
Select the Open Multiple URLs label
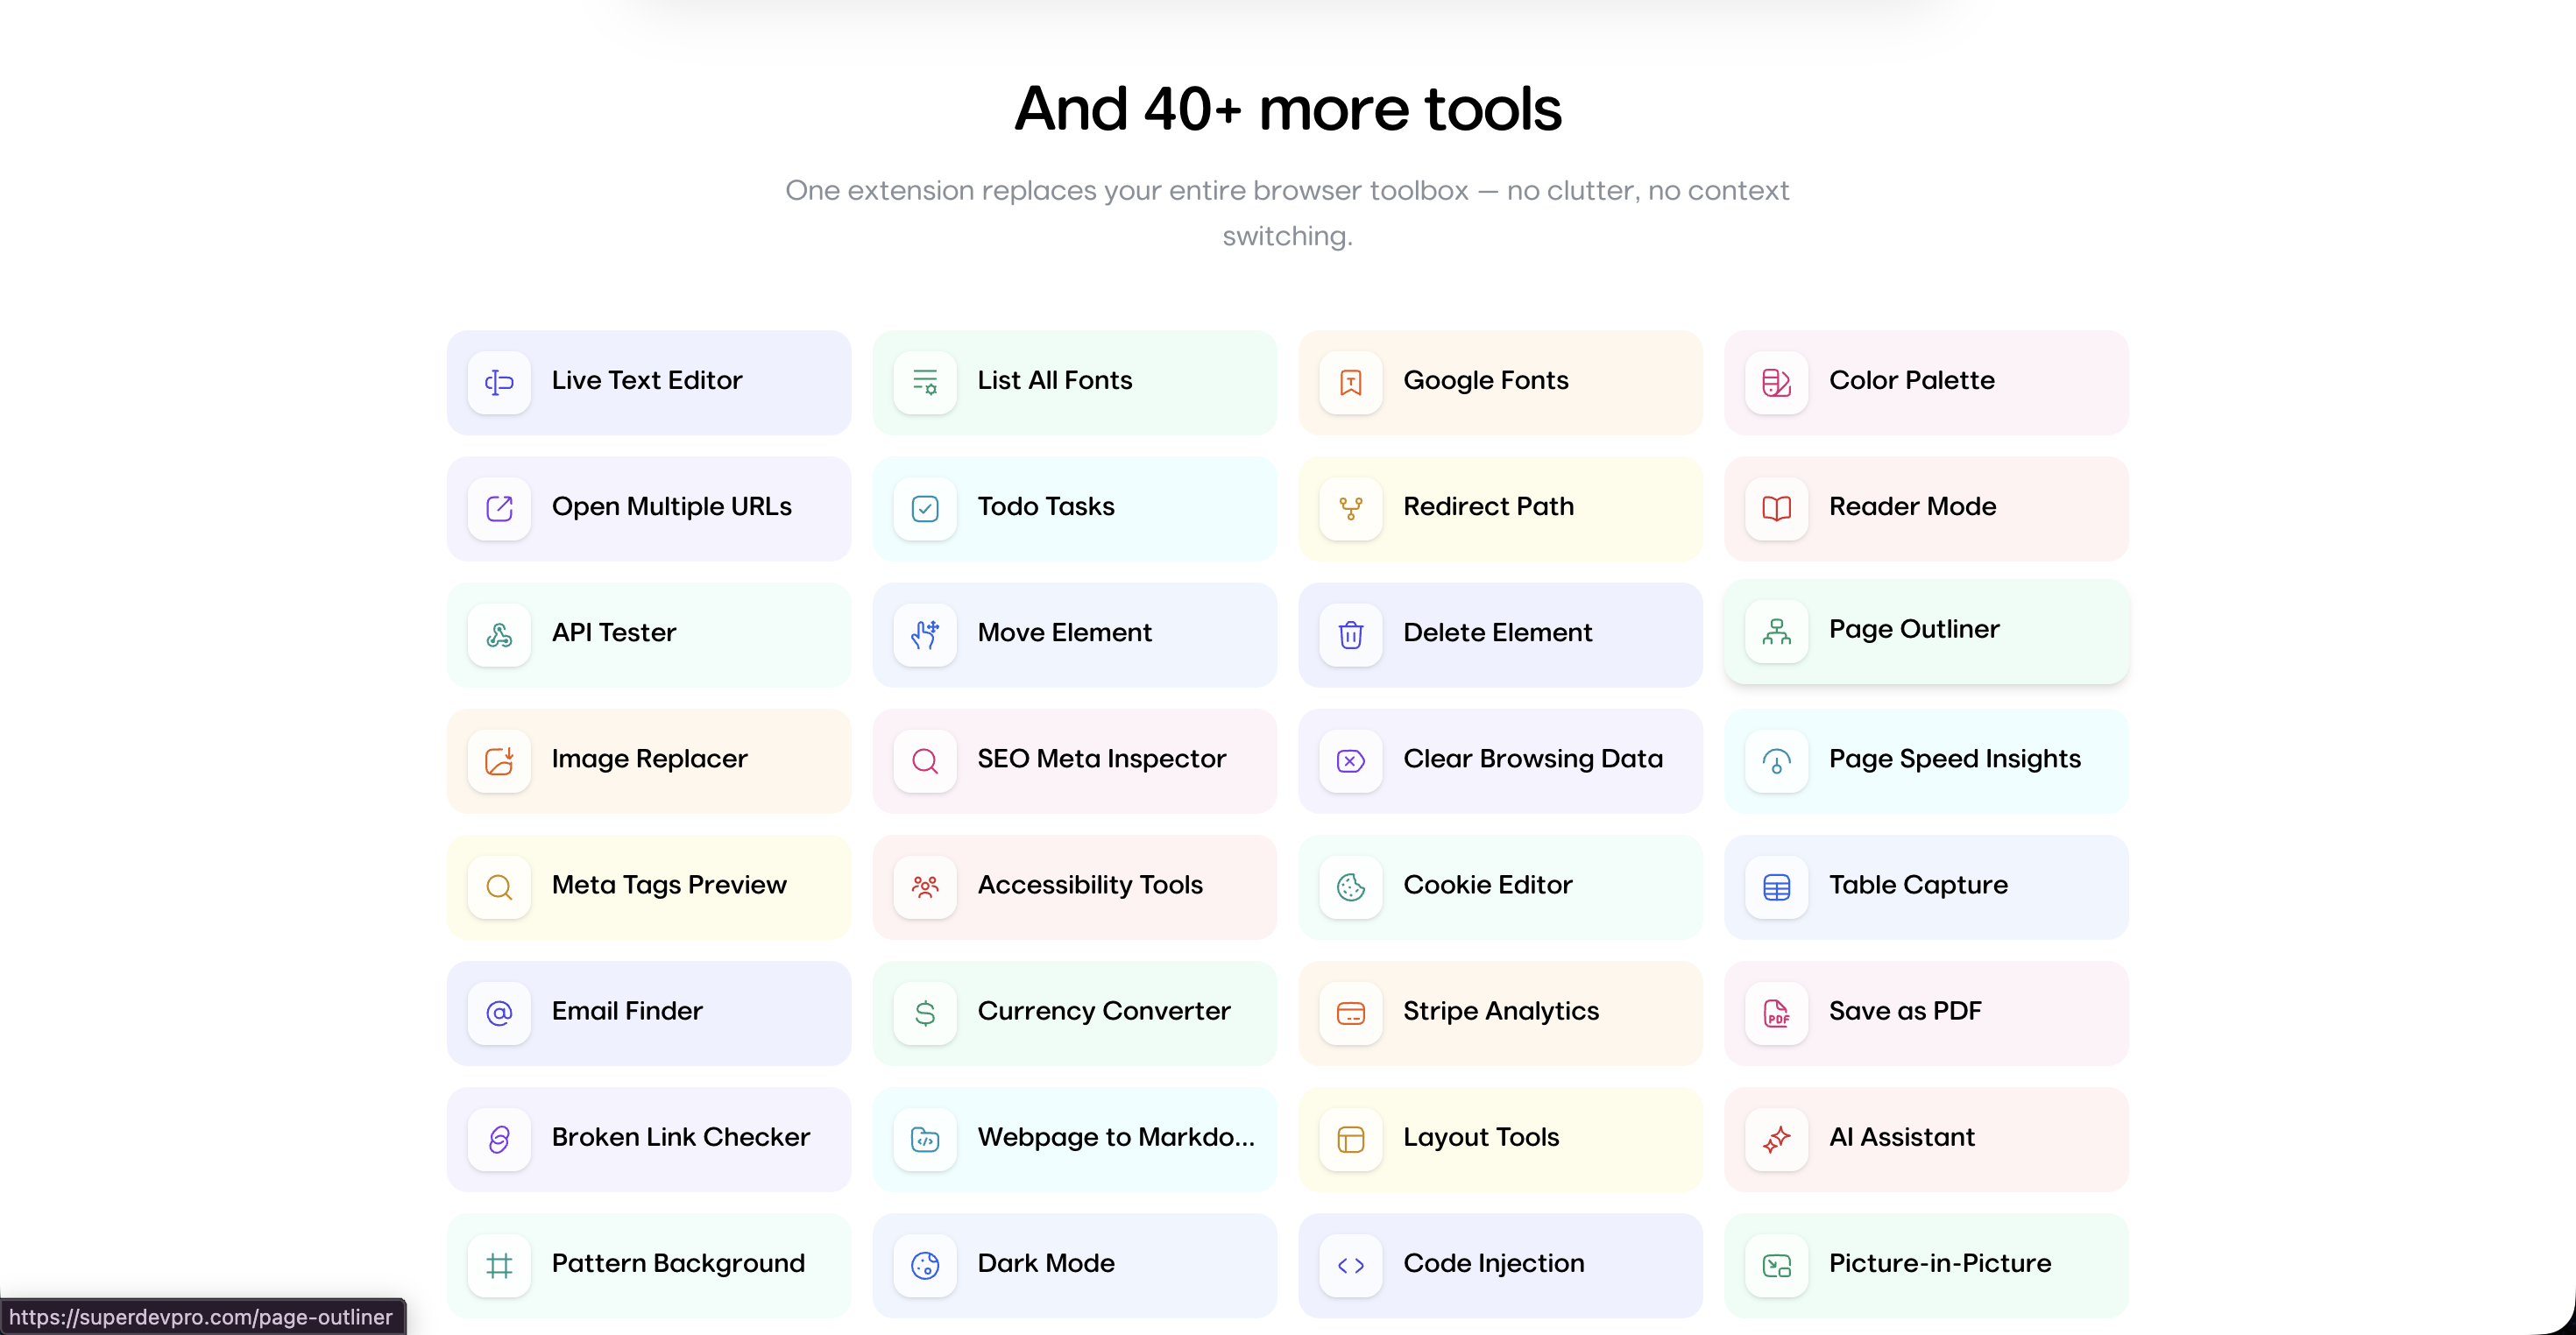671,506
